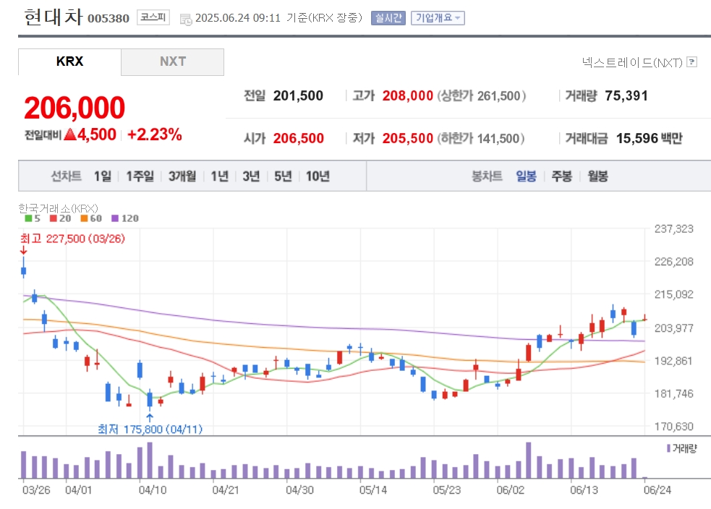The width and height of the screenshot is (711, 509).
Task: Click the previous close value 201,500
Action: (298, 95)
